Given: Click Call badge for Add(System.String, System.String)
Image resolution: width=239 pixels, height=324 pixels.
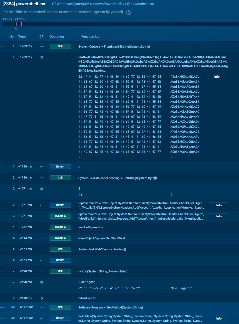Looking at the screenshot, I should coord(60,271).
